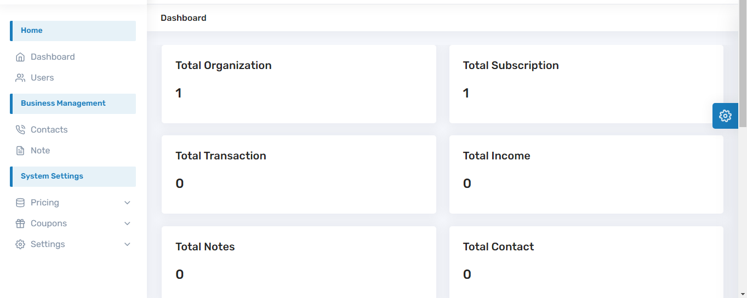Click the Total Income card
This screenshot has width=747, height=298.
click(x=586, y=174)
